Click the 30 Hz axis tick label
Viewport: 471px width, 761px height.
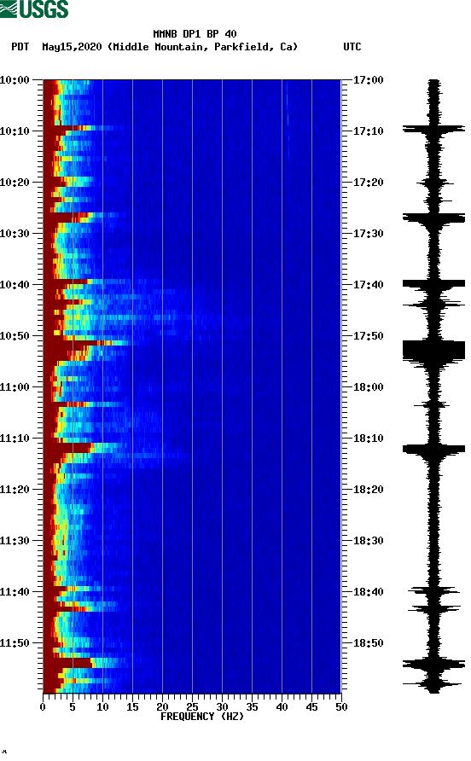click(222, 707)
